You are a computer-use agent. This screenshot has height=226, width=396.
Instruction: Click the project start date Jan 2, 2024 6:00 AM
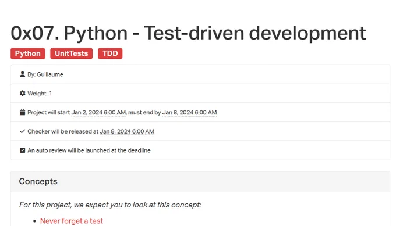pos(98,112)
